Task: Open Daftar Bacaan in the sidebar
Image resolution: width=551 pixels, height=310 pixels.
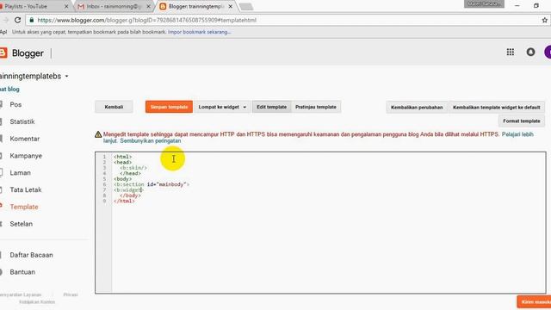Action: coord(31,255)
